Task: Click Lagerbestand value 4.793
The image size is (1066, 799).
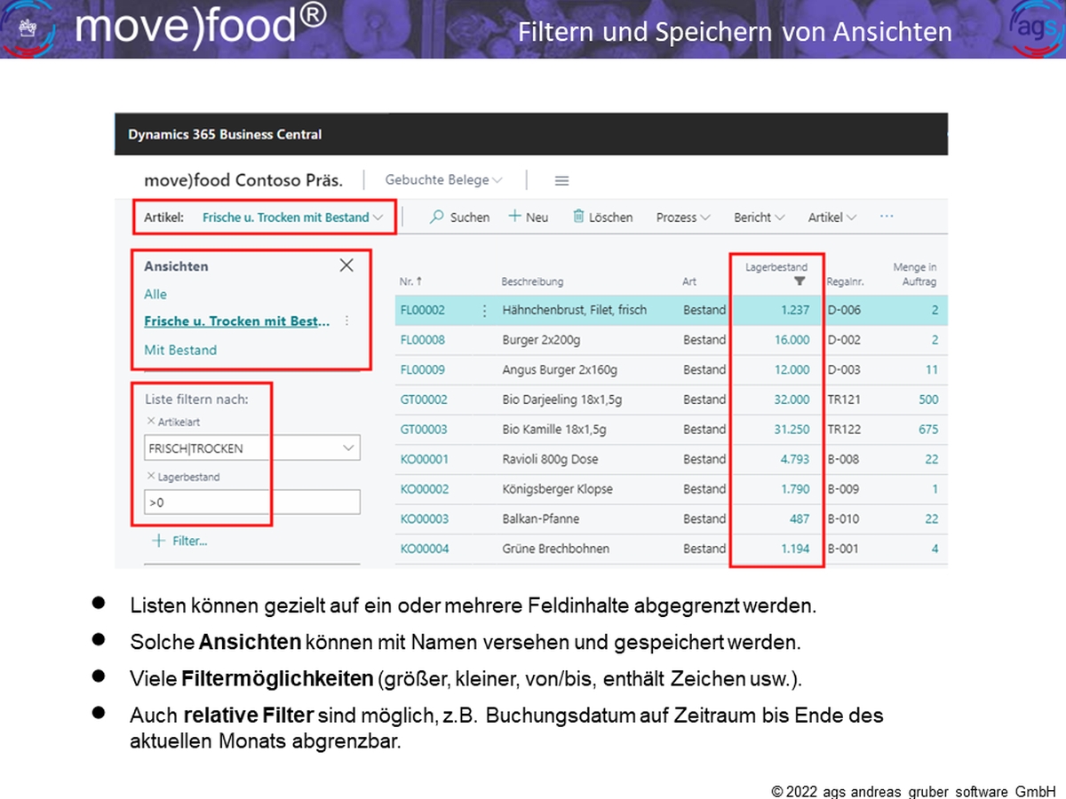Action: tap(795, 459)
